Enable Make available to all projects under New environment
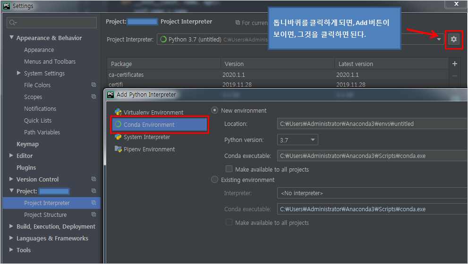 click(229, 169)
